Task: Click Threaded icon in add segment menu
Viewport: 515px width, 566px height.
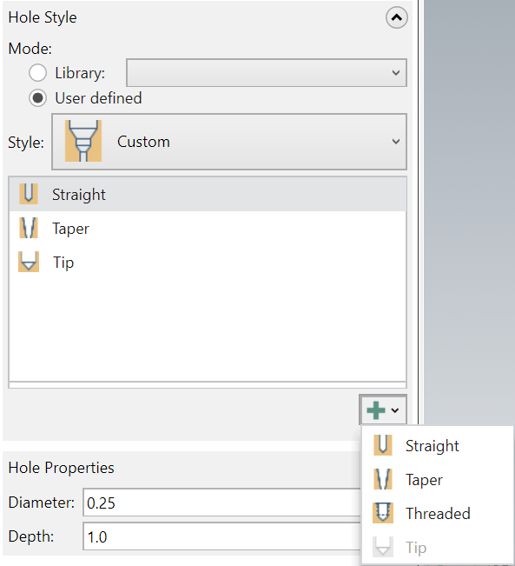Action: tap(383, 513)
